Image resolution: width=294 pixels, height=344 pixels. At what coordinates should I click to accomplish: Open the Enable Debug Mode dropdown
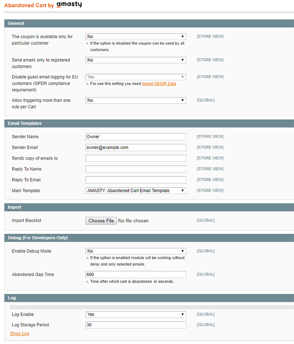pyautogui.click(x=136, y=251)
